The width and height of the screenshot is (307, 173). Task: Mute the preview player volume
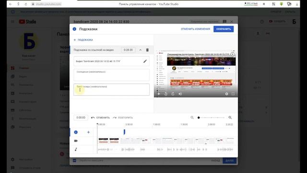click(180, 94)
